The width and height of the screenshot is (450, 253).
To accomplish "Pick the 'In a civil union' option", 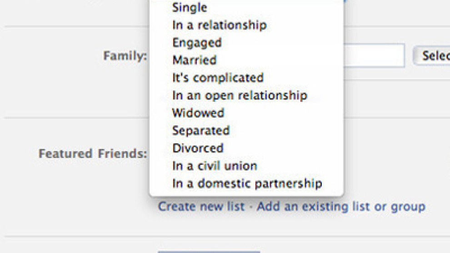I will [215, 166].
